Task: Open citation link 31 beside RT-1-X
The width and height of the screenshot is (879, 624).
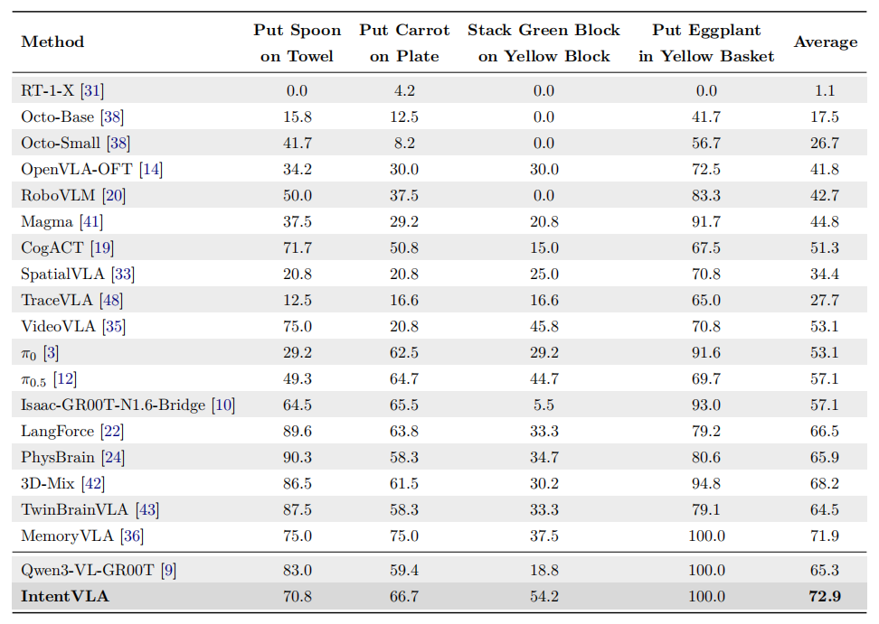Action: [x=92, y=90]
